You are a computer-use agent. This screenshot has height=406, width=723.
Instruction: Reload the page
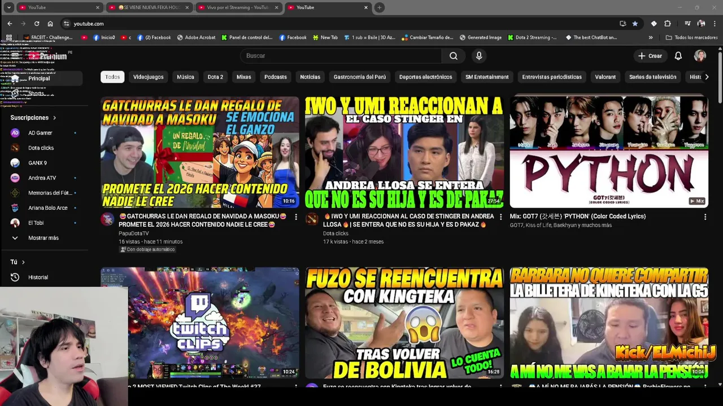point(37,24)
